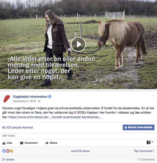
Task: Click the Share arrow icon
Action: (47, 143)
